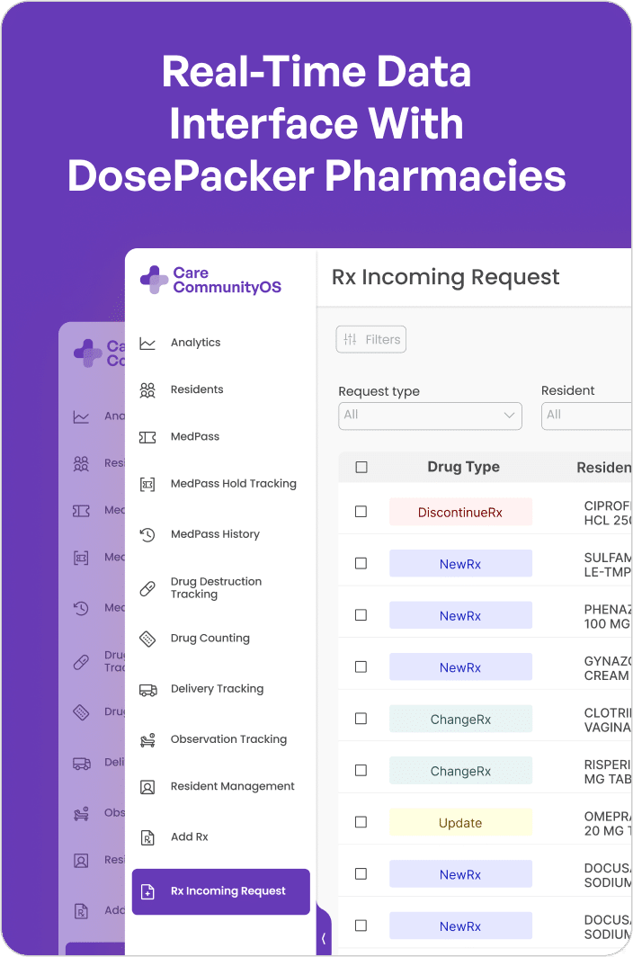633x957 pixels.
Task: Check the first DOCUSA NewRx row checkbox
Action: (x=361, y=874)
